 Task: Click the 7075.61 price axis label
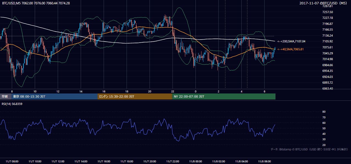328,47
